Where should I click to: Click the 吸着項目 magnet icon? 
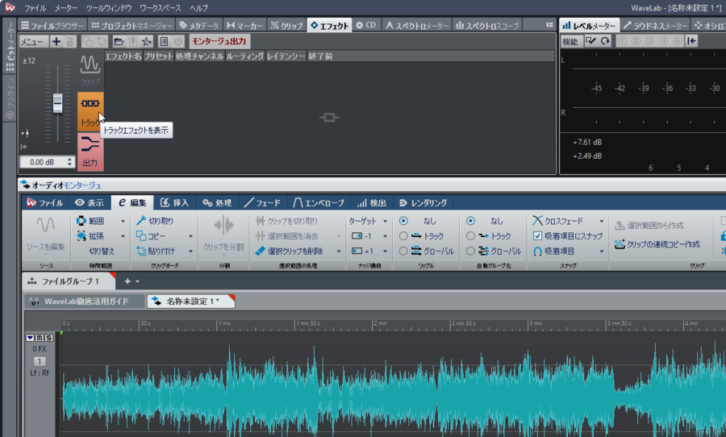click(x=537, y=251)
